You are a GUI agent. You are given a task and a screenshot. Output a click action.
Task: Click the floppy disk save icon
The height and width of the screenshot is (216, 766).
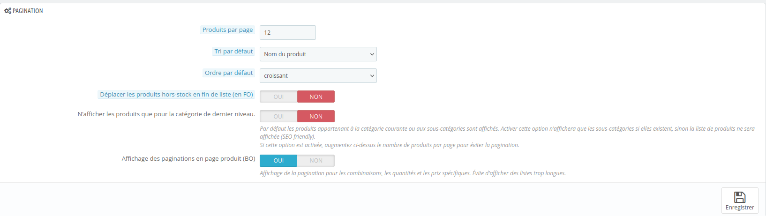point(739,197)
